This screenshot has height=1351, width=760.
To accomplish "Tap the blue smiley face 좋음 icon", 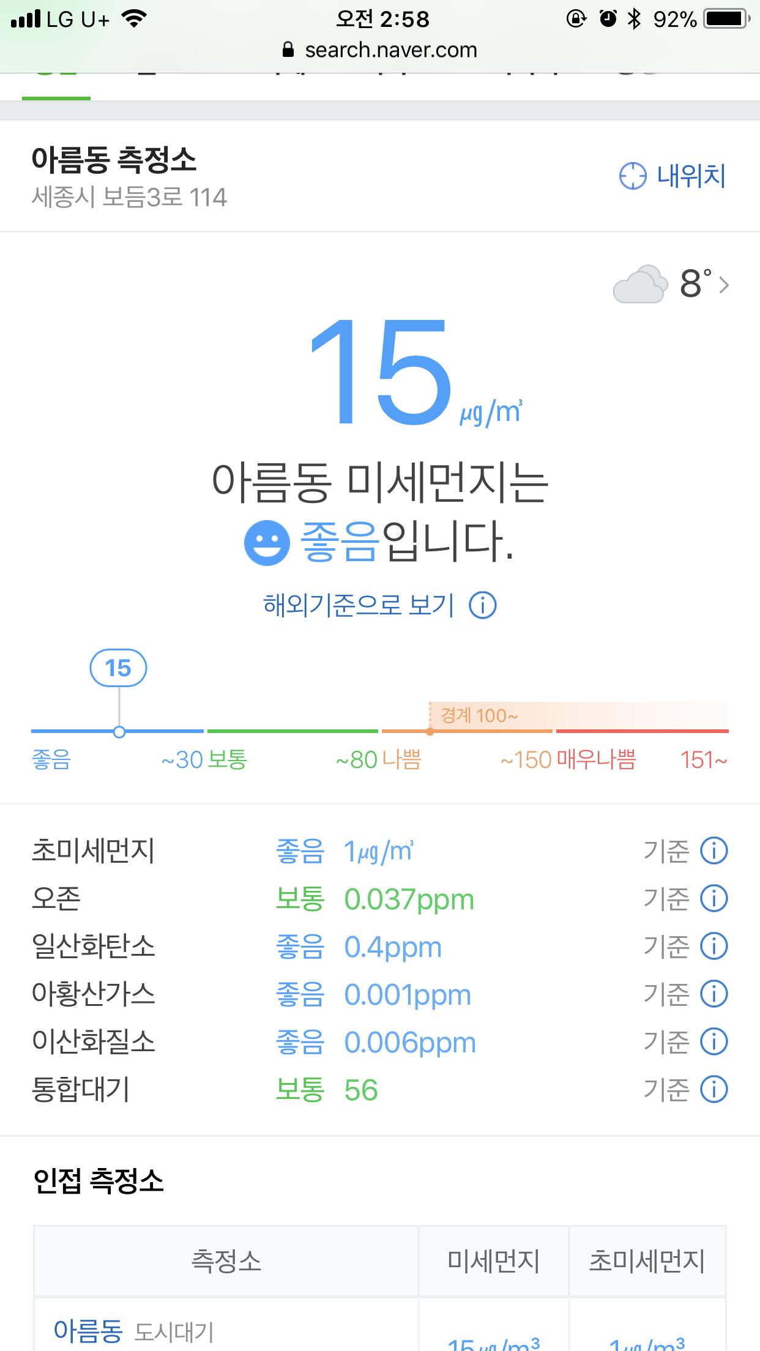I will (267, 543).
